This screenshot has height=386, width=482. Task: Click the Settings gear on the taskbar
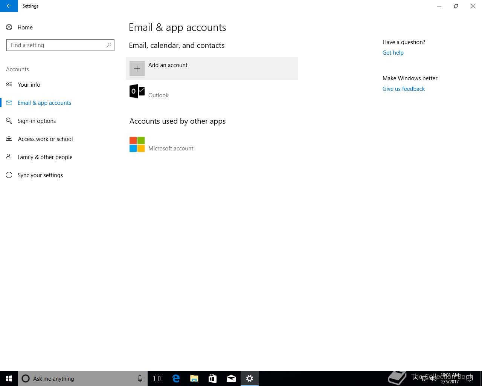[250, 378]
